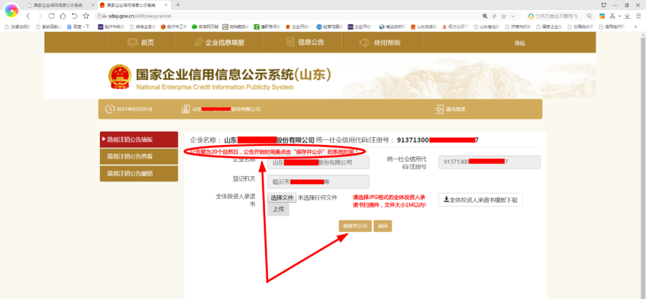Open the 信用临沂 bookmark
The height and width of the screenshot is (299, 646).
pyautogui.click(x=613, y=27)
